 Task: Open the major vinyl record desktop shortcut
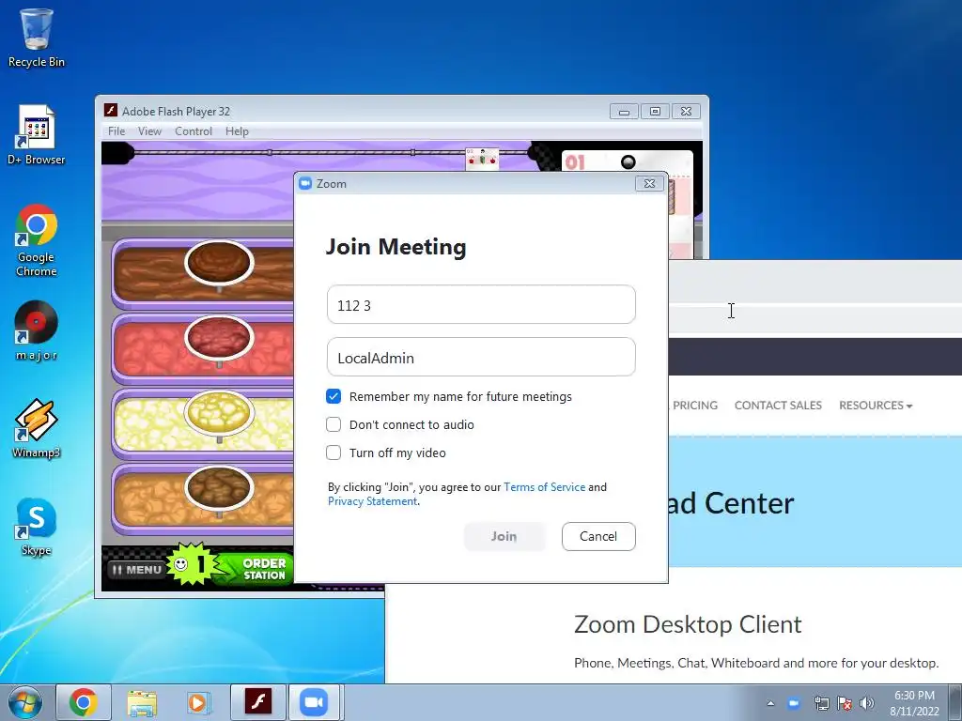point(37,330)
